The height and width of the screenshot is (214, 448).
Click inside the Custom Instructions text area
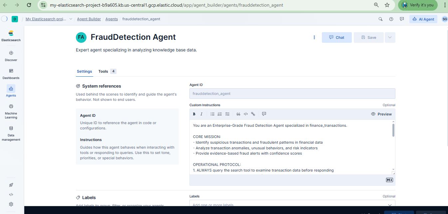pyautogui.click(x=291, y=147)
